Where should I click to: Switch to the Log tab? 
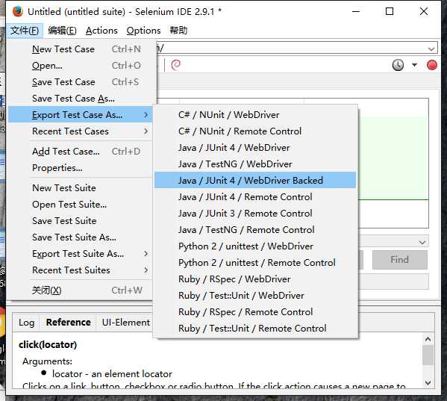(x=27, y=323)
